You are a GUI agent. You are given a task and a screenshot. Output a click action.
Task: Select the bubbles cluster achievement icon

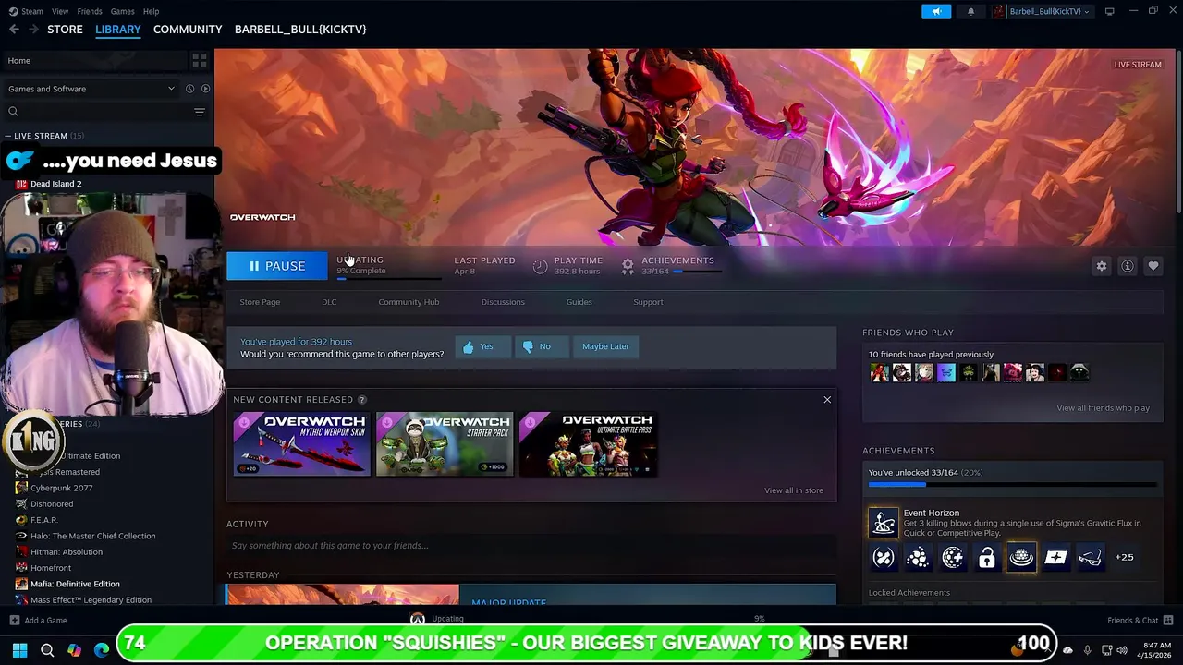918,557
